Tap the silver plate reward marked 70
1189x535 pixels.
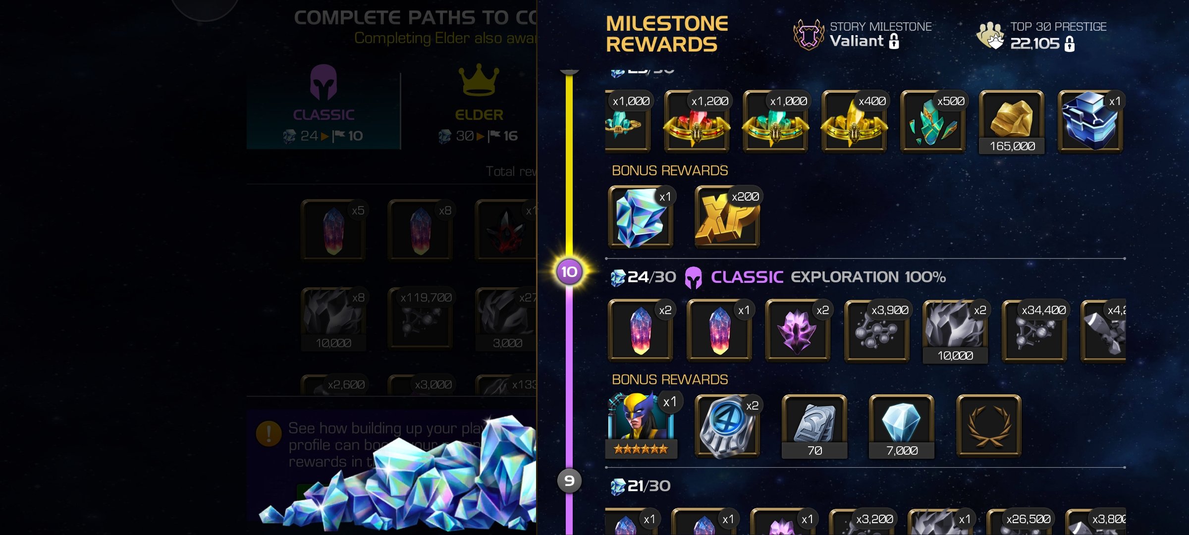(814, 426)
